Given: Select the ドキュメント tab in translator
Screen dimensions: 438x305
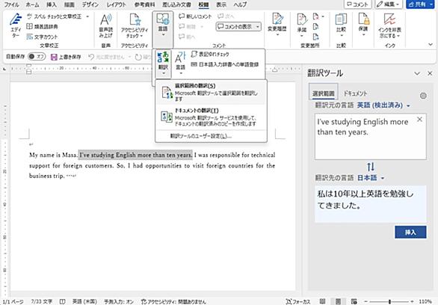Looking at the screenshot, I should tap(355, 93).
